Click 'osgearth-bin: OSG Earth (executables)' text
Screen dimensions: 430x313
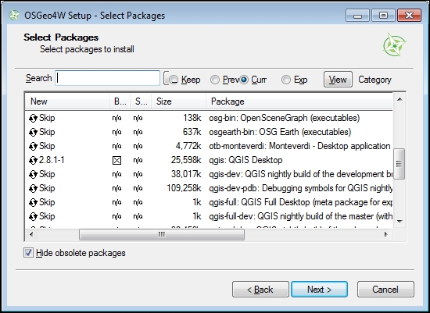[x=280, y=132]
